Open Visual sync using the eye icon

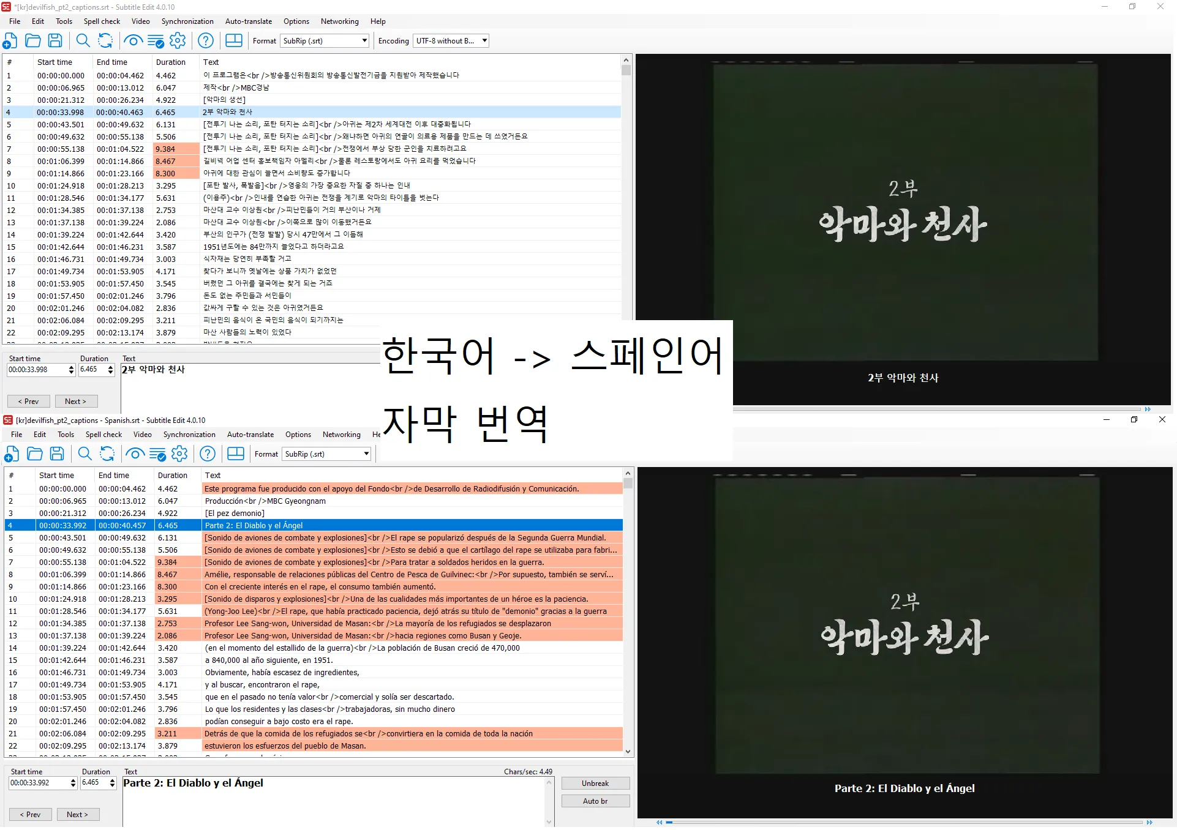point(133,40)
